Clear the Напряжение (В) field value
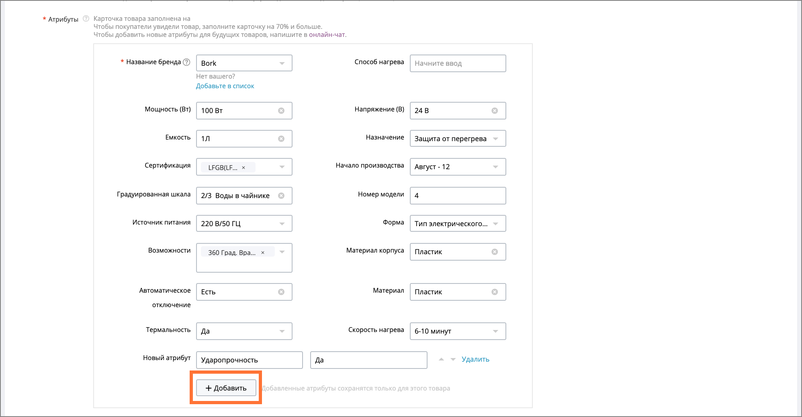The image size is (802, 417). (x=495, y=111)
